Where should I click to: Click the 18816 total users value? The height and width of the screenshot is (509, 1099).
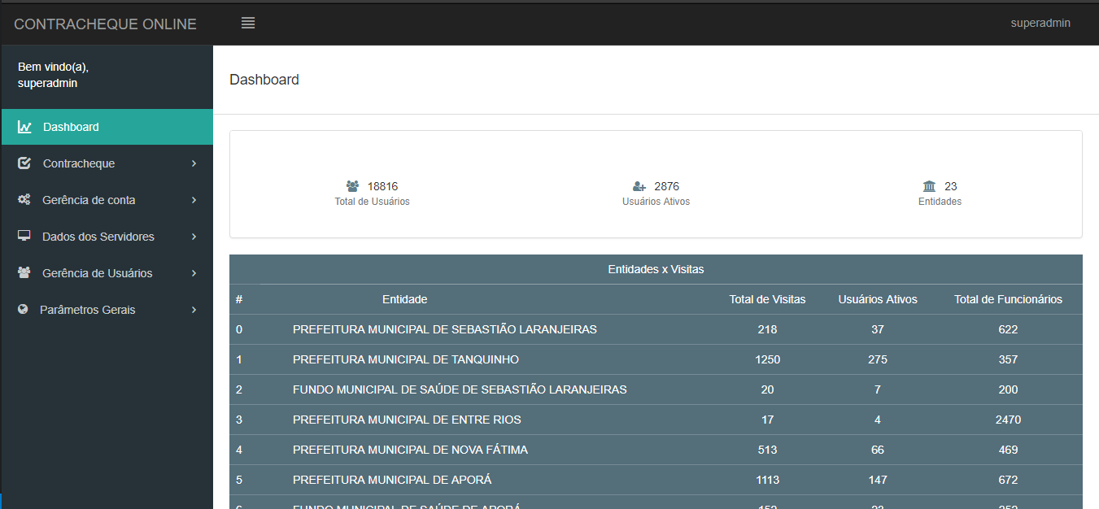click(382, 186)
